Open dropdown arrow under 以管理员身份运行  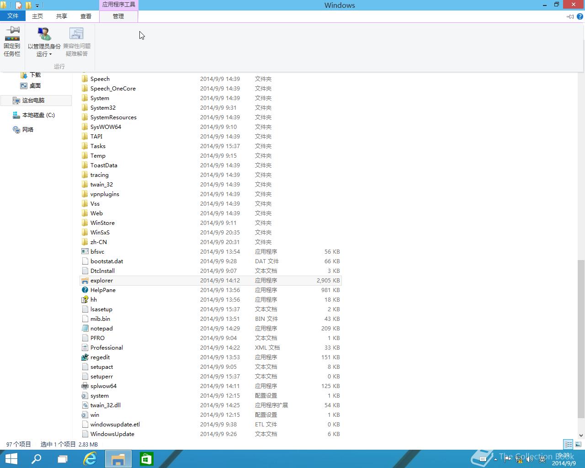point(50,54)
